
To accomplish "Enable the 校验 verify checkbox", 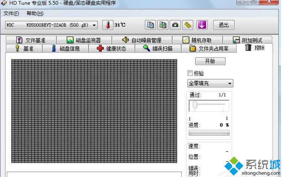I will (190, 73).
